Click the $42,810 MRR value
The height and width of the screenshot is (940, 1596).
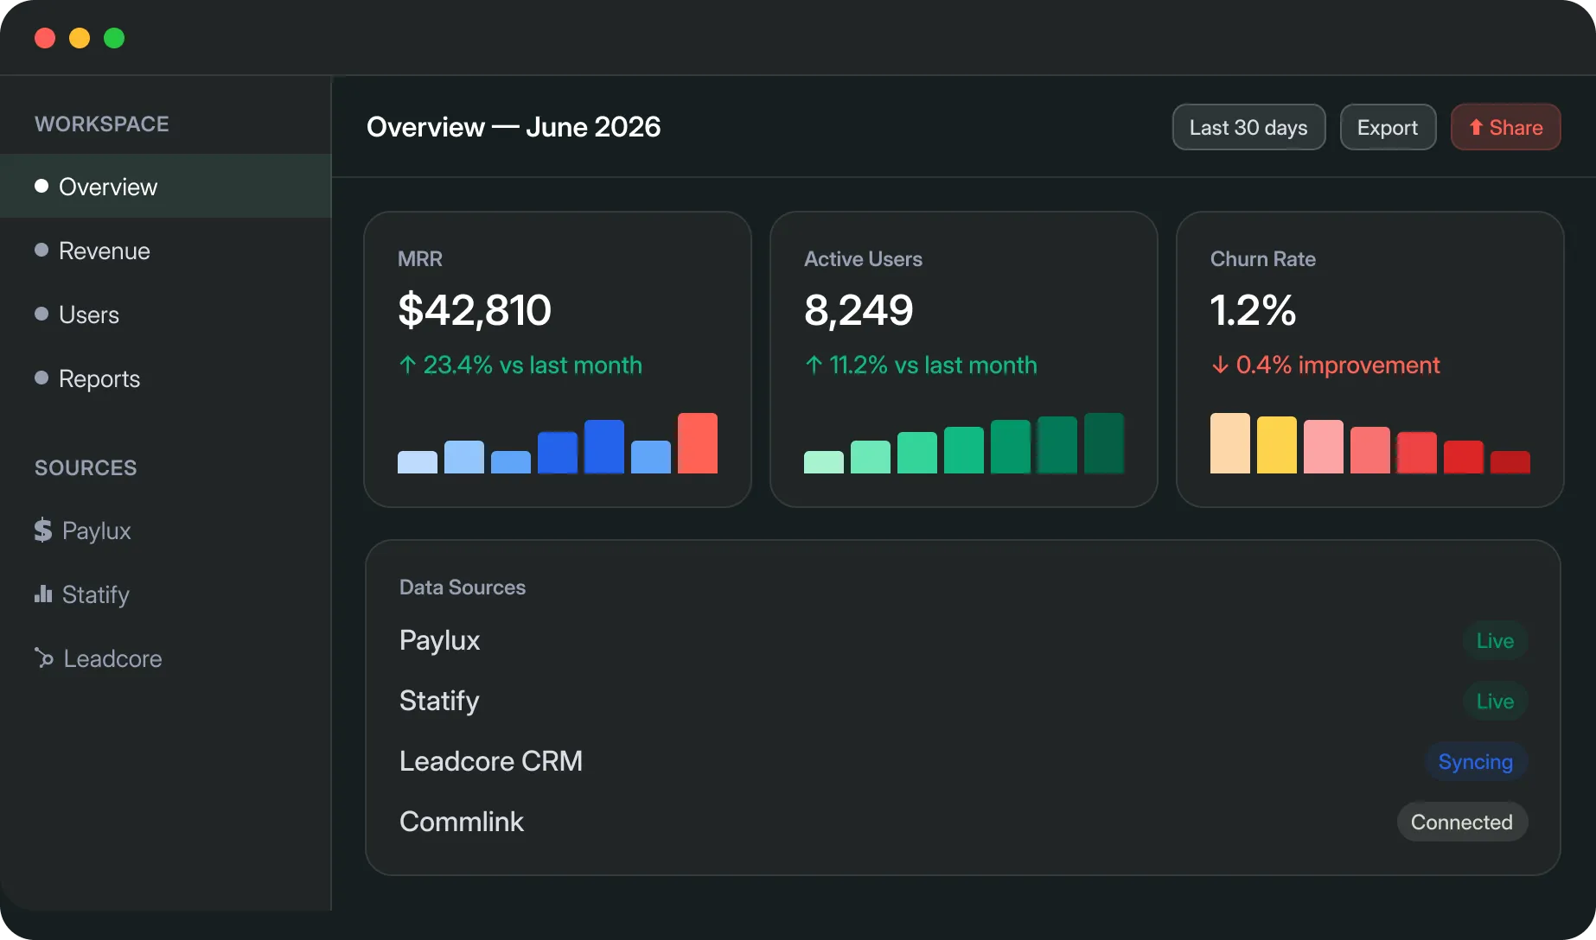pyautogui.click(x=475, y=310)
